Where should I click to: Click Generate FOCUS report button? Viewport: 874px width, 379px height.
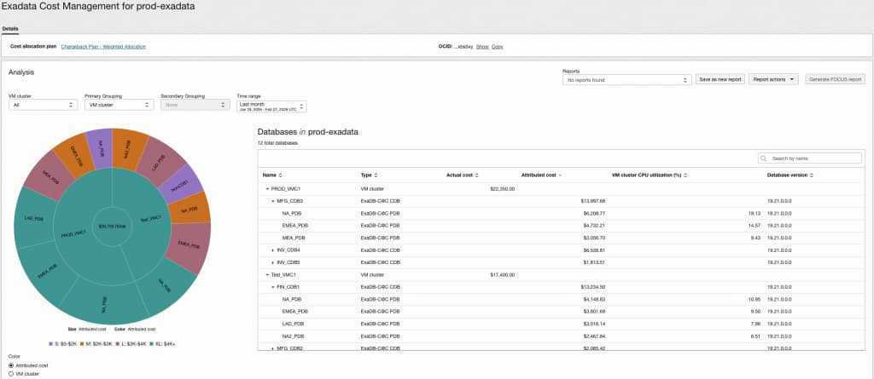click(x=835, y=79)
